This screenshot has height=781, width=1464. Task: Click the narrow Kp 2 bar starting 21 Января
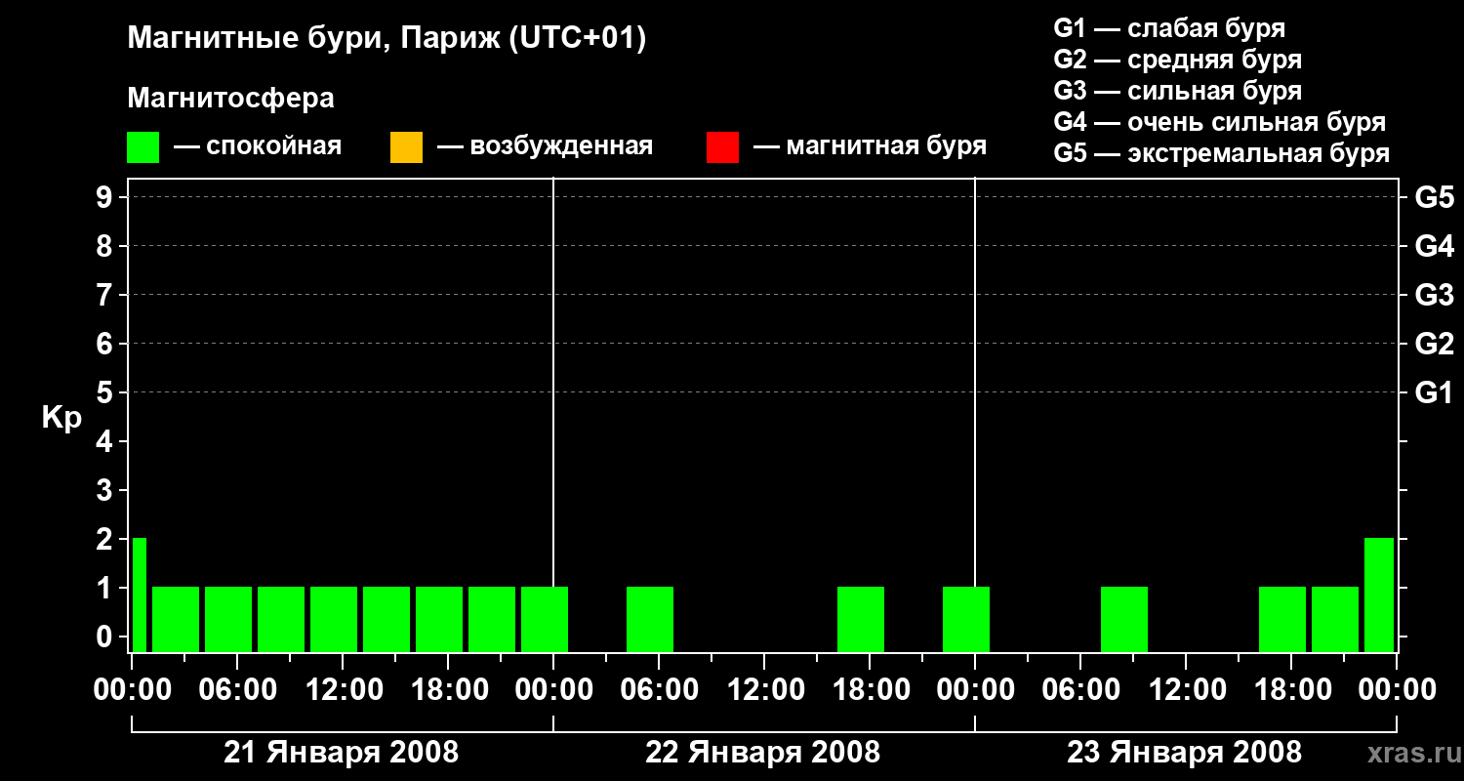point(140,595)
